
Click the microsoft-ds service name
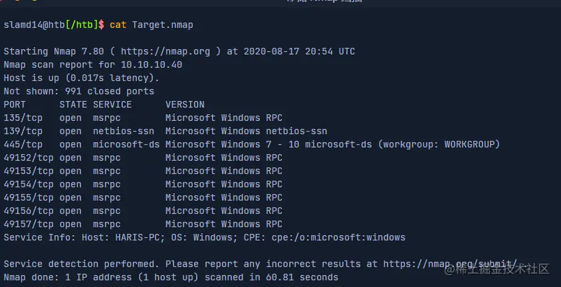tap(126, 144)
